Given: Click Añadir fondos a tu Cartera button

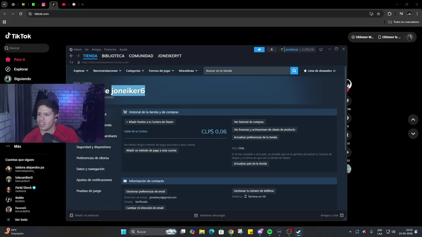Looking at the screenshot, I should pos(150,122).
